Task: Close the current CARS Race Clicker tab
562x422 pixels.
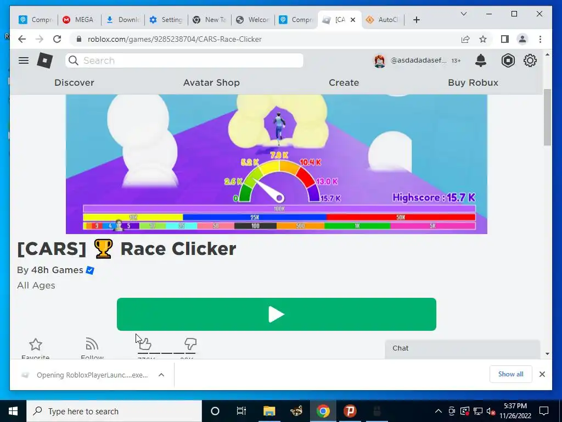Action: click(353, 20)
